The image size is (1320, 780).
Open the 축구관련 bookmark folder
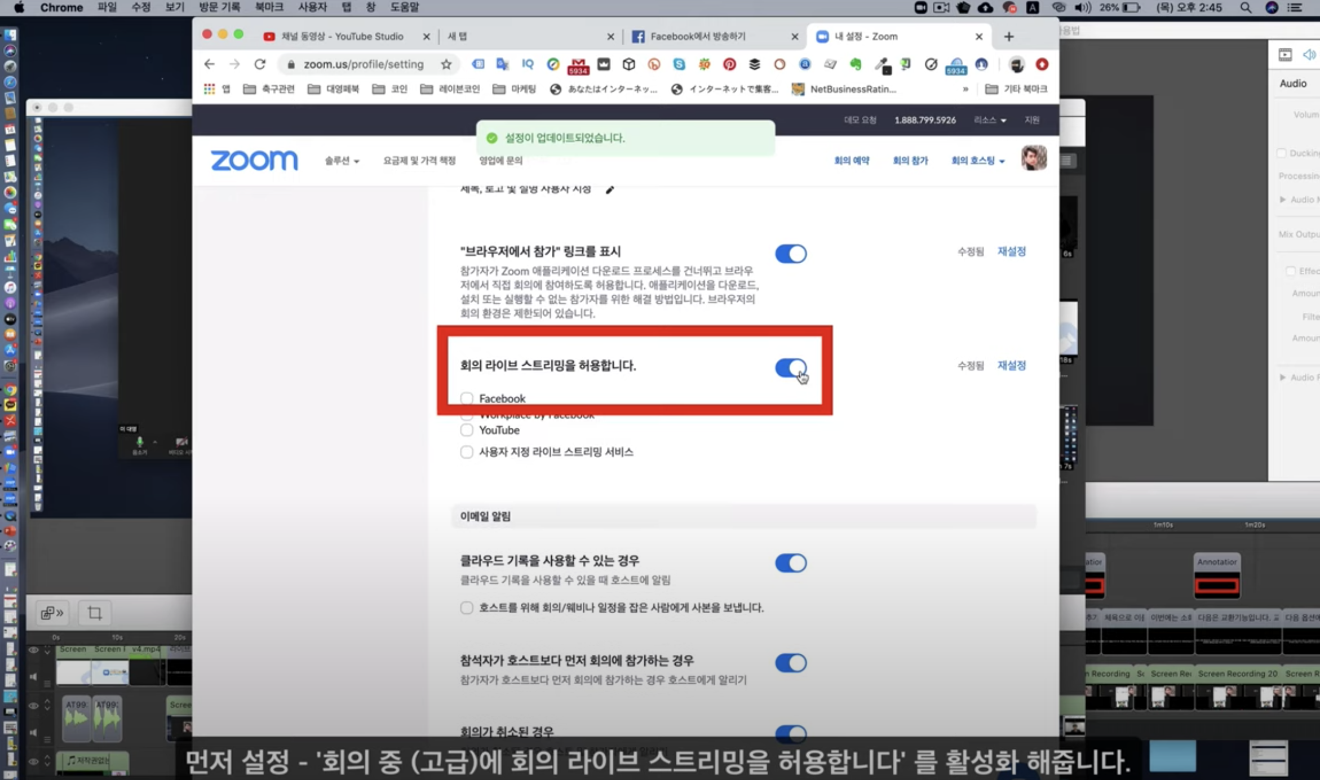click(x=269, y=89)
